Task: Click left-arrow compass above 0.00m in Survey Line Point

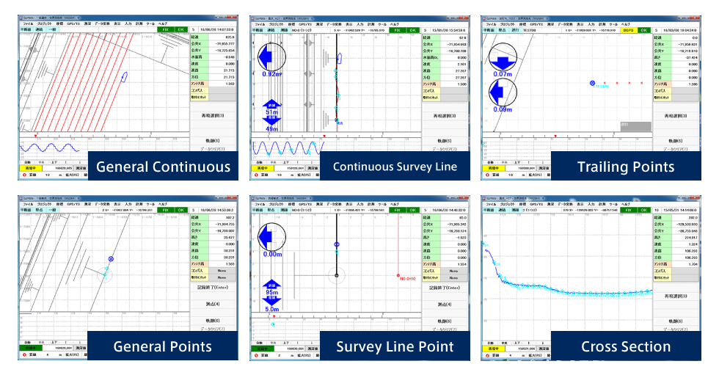Action: coord(272,237)
